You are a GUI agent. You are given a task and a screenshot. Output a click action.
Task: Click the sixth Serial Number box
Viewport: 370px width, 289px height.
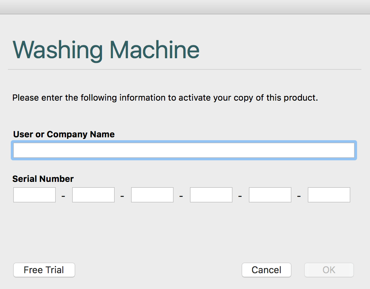coord(329,195)
